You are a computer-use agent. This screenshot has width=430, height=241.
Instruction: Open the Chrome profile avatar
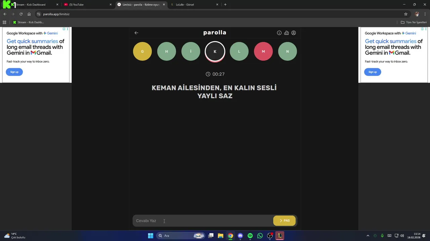coord(417,14)
